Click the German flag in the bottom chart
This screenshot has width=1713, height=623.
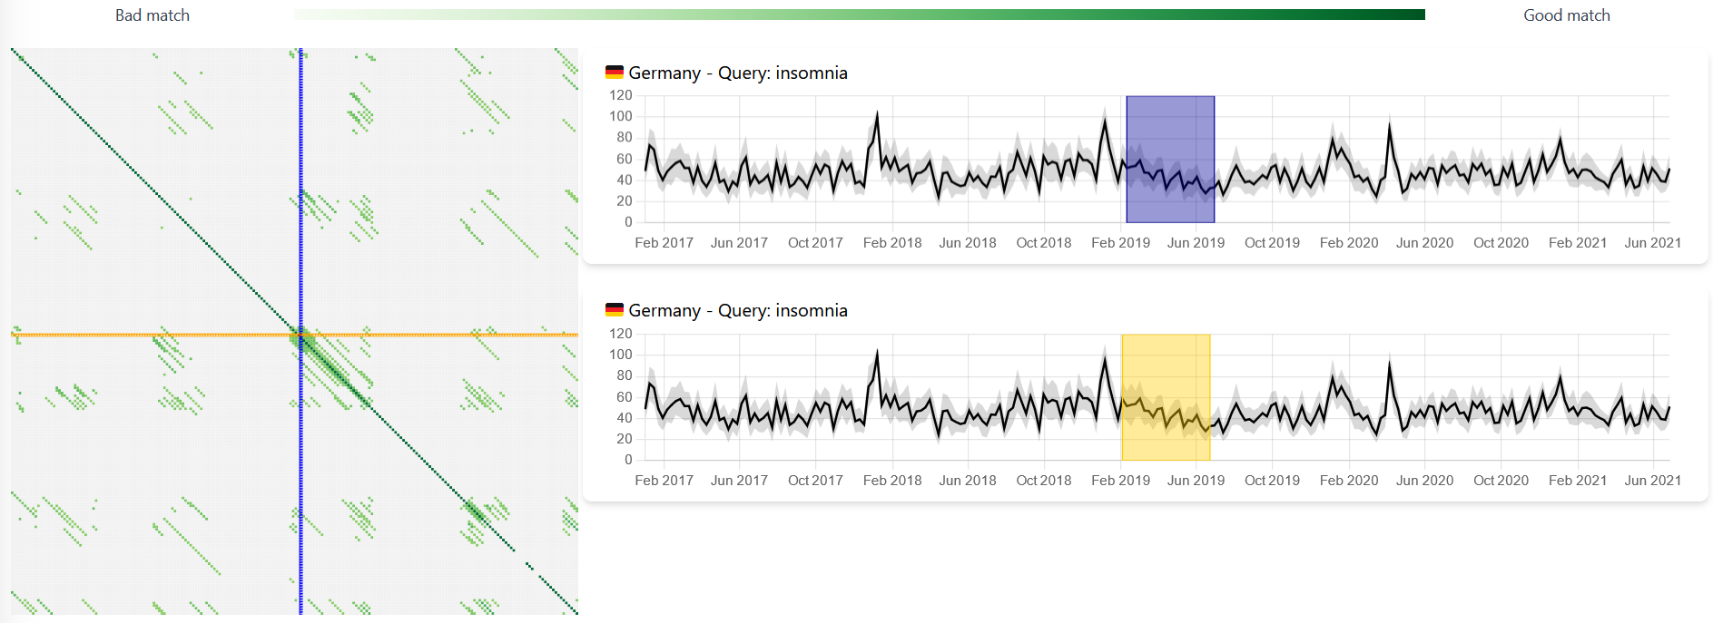pyautogui.click(x=615, y=310)
